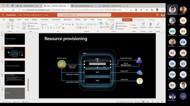This screenshot has width=190, height=106.
Task: Toggle Underline formatting
Action: (x=48, y=28)
